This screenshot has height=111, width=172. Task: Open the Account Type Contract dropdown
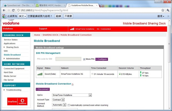pos(58,100)
